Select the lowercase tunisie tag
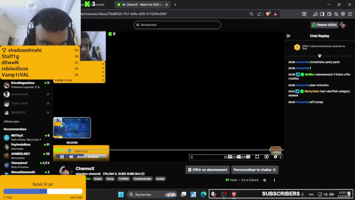This screenshot has height=200, width=355. click(x=160, y=179)
